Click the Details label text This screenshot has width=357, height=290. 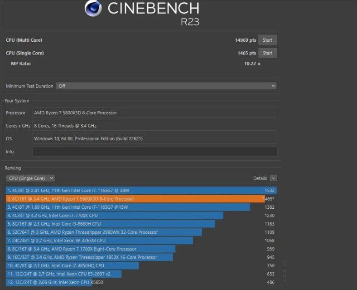[260, 178]
